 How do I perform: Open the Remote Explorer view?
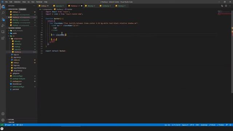click(3, 32)
